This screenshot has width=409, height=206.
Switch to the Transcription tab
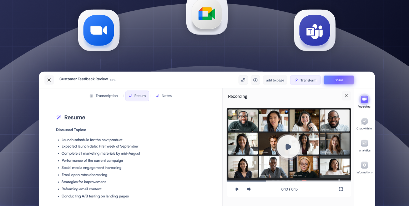[104, 96]
